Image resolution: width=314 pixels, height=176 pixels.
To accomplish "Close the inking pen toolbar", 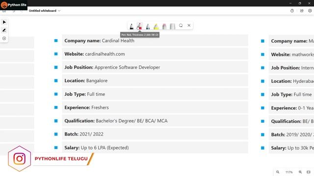I will pyautogui.click(x=189, y=25).
